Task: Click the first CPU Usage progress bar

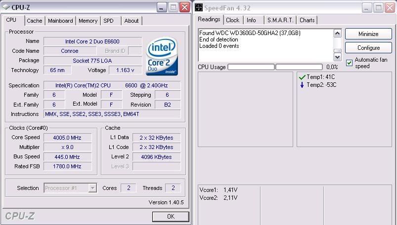Action: [251, 67]
